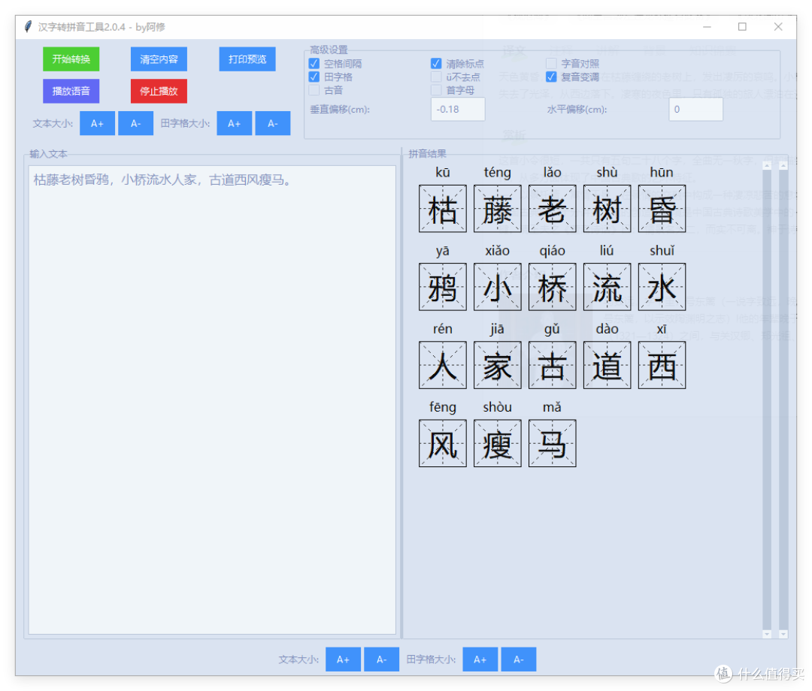Select the 枯 character grid cell
Image resolution: width=812 pixels, height=691 pixels.
(443, 209)
